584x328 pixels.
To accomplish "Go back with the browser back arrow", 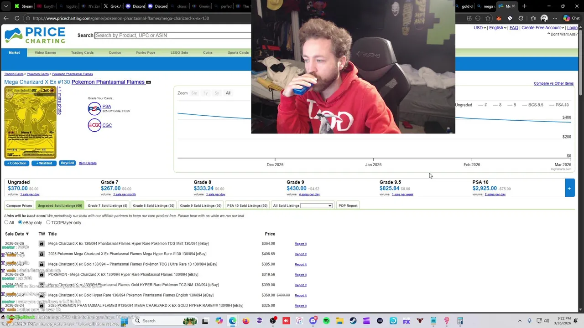I will 5,18.
